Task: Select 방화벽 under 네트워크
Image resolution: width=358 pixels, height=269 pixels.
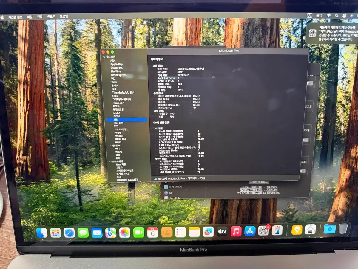Action: tap(119, 152)
